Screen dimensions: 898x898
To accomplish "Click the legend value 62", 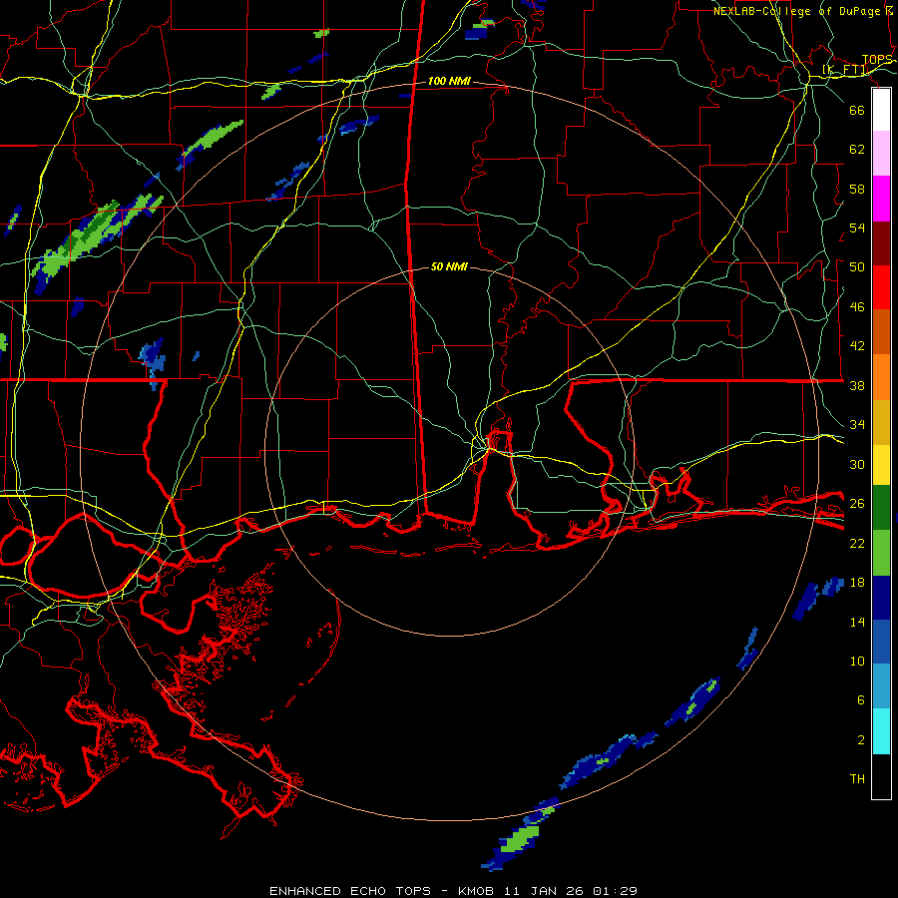I will click(857, 150).
